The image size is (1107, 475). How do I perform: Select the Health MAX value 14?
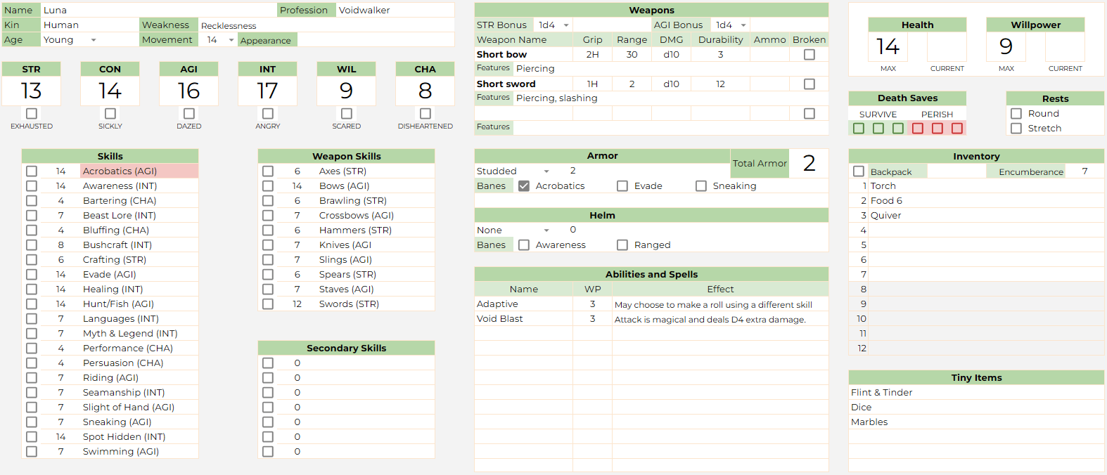tap(888, 47)
